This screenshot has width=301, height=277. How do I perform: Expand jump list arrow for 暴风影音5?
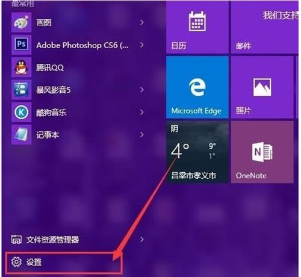(142, 90)
